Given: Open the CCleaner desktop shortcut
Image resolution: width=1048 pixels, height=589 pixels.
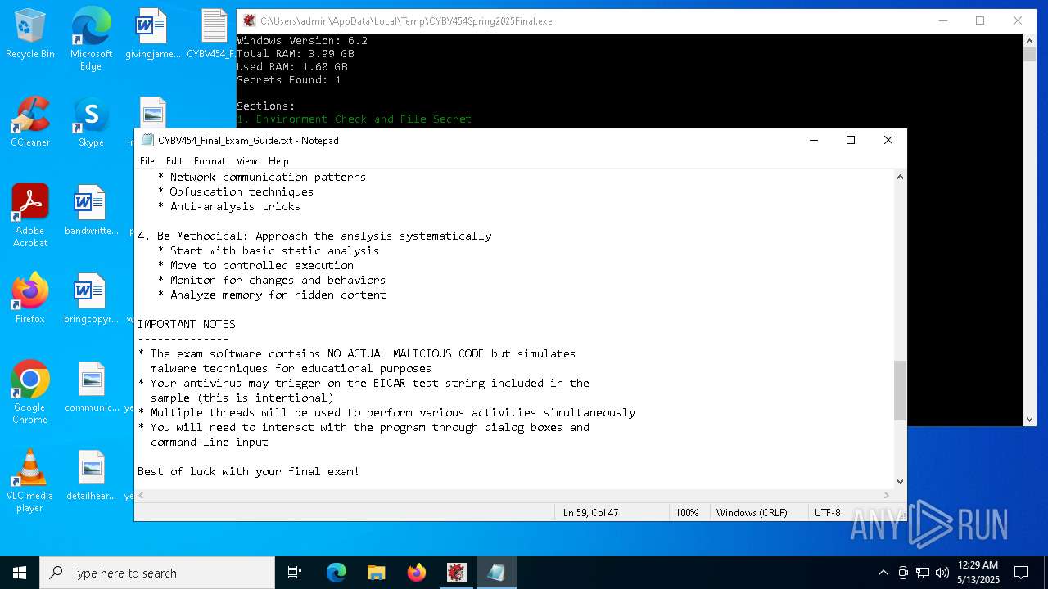Looking at the screenshot, I should [x=30, y=123].
